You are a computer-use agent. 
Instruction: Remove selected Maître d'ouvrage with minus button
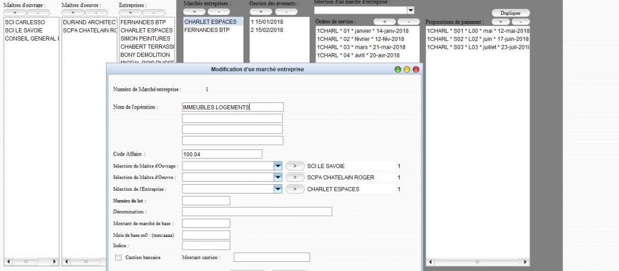39,12
